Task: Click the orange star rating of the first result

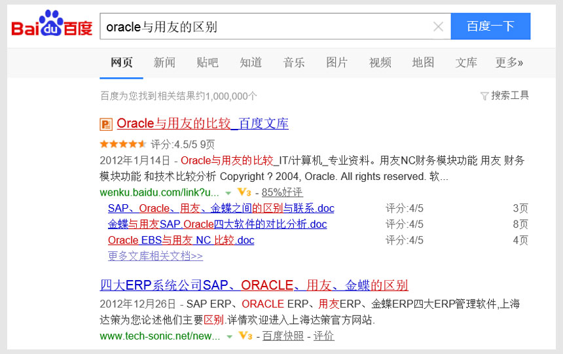Action: click(122, 144)
